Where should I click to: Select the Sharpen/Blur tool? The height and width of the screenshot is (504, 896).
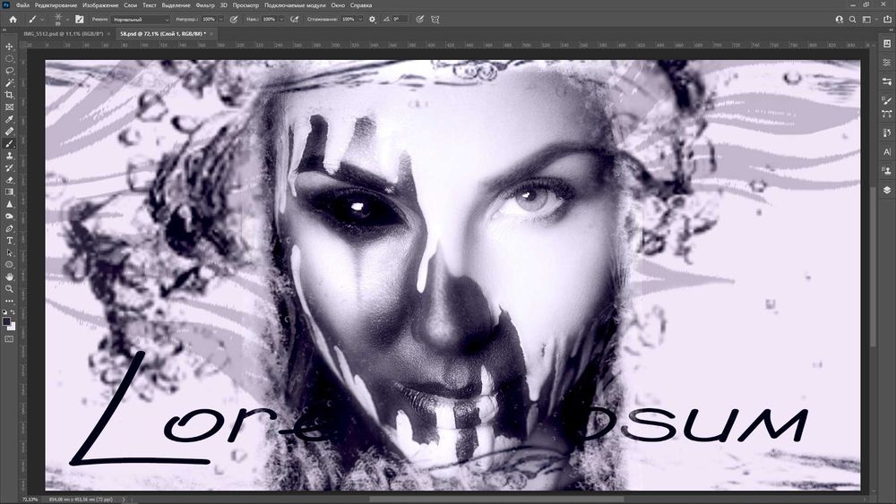(x=9, y=204)
